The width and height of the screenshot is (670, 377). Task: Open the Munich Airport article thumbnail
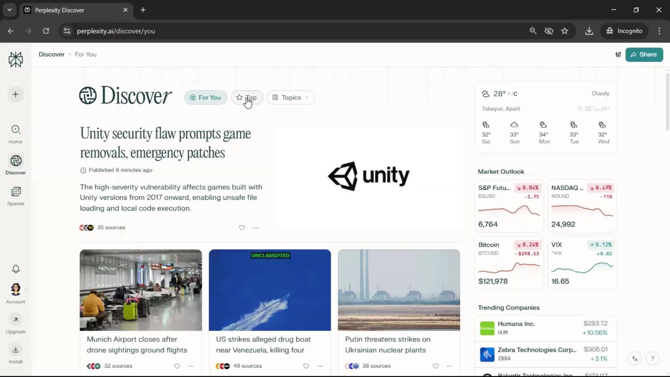tap(141, 290)
